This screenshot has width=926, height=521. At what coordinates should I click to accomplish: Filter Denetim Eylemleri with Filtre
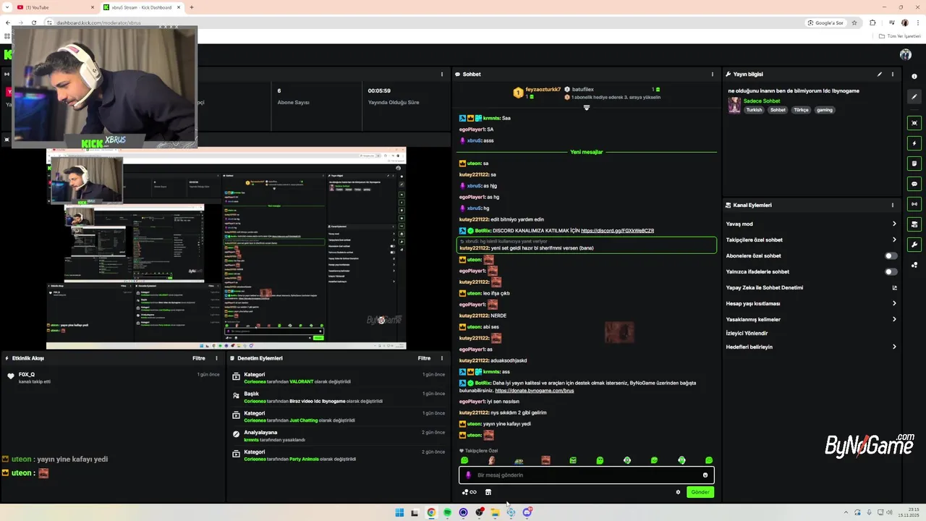(x=424, y=358)
